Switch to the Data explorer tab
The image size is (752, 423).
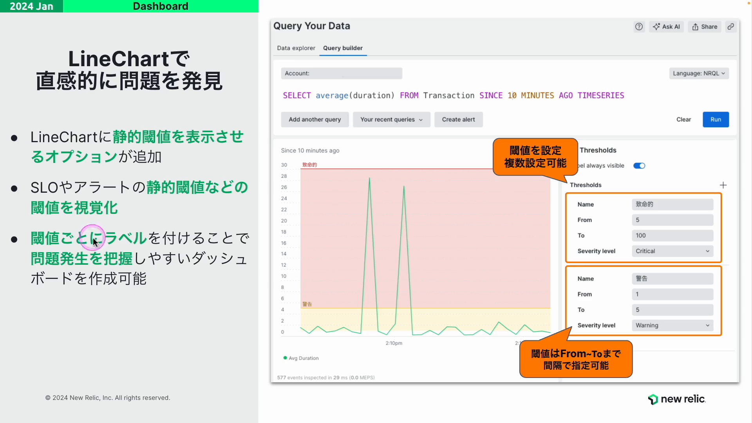coord(296,48)
